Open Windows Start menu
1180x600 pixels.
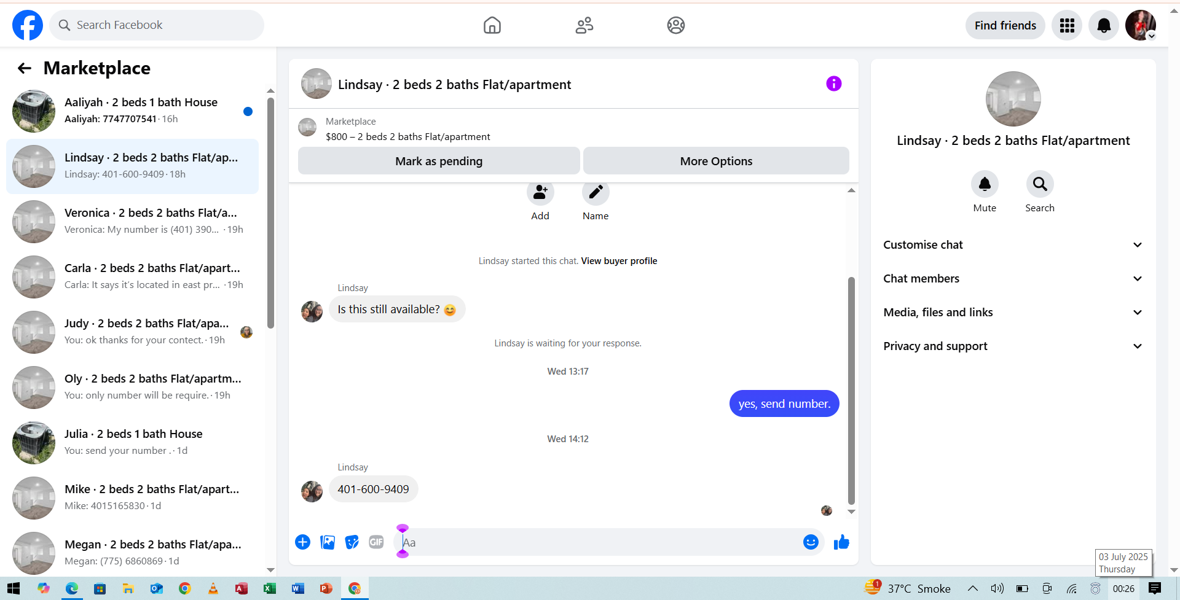[14, 588]
